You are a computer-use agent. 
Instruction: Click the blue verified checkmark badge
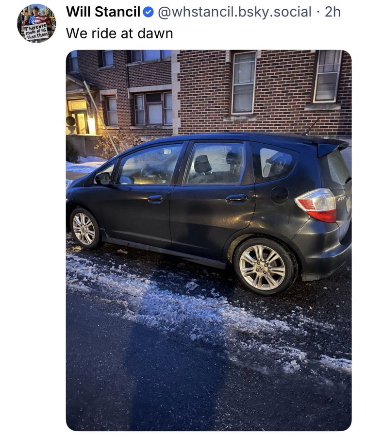[149, 12]
